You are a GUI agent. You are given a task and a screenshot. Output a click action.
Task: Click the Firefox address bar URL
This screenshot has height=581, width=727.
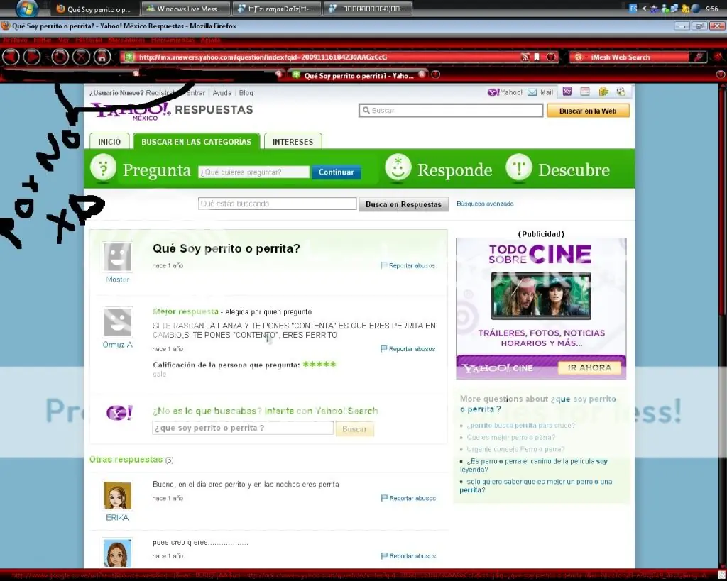point(263,57)
